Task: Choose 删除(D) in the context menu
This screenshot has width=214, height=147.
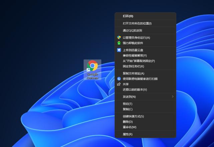Action: click(146, 122)
